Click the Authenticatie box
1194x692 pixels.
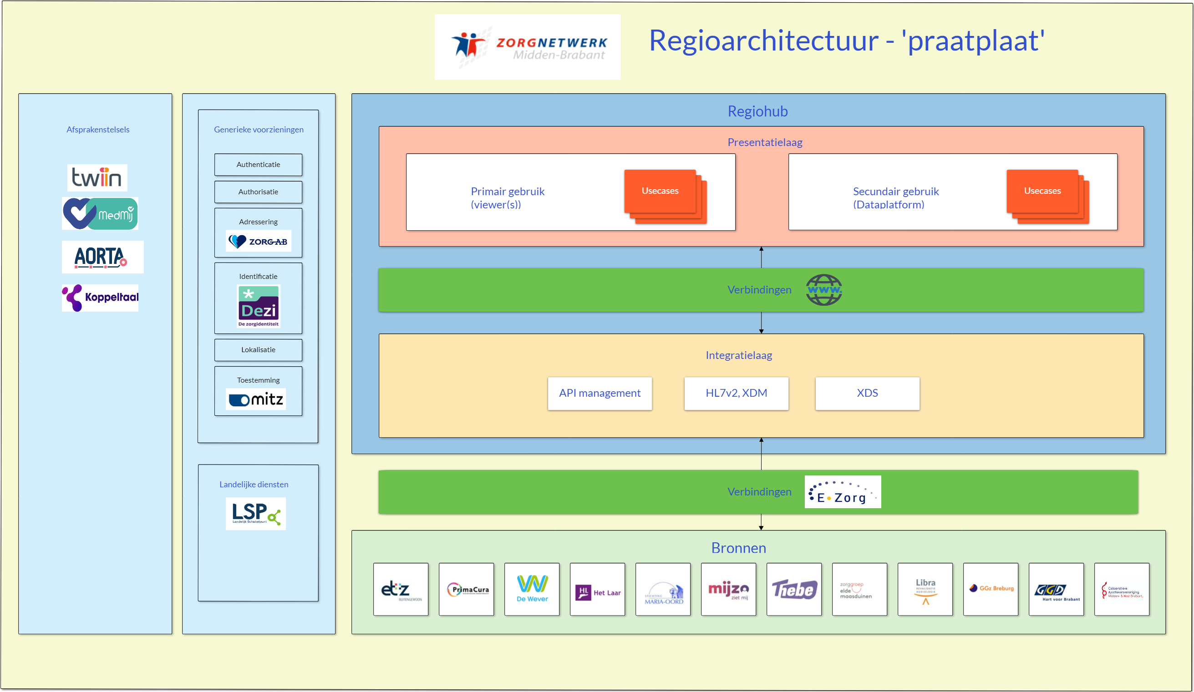coord(258,165)
